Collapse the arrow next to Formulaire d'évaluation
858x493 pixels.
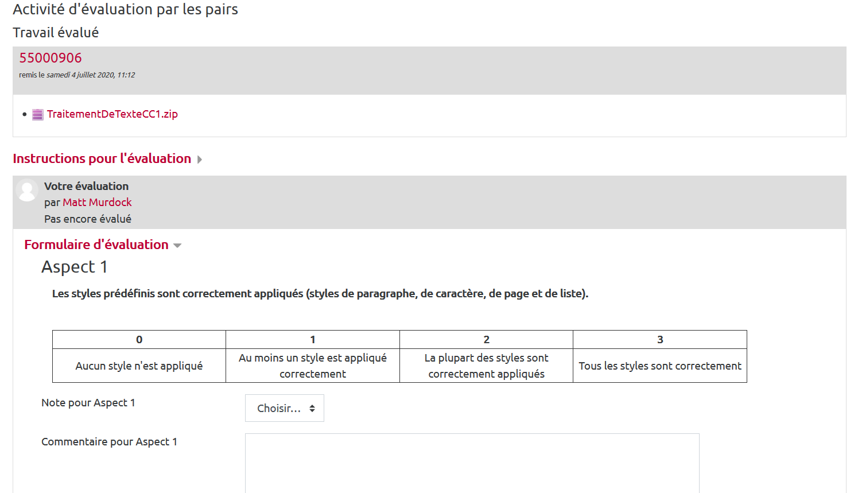coord(177,246)
